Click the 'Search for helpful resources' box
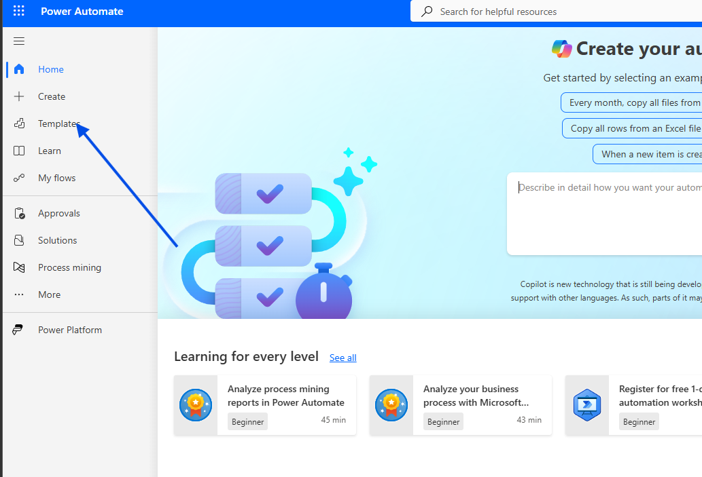Viewport: 702px width, 477px height. pyautogui.click(x=557, y=12)
